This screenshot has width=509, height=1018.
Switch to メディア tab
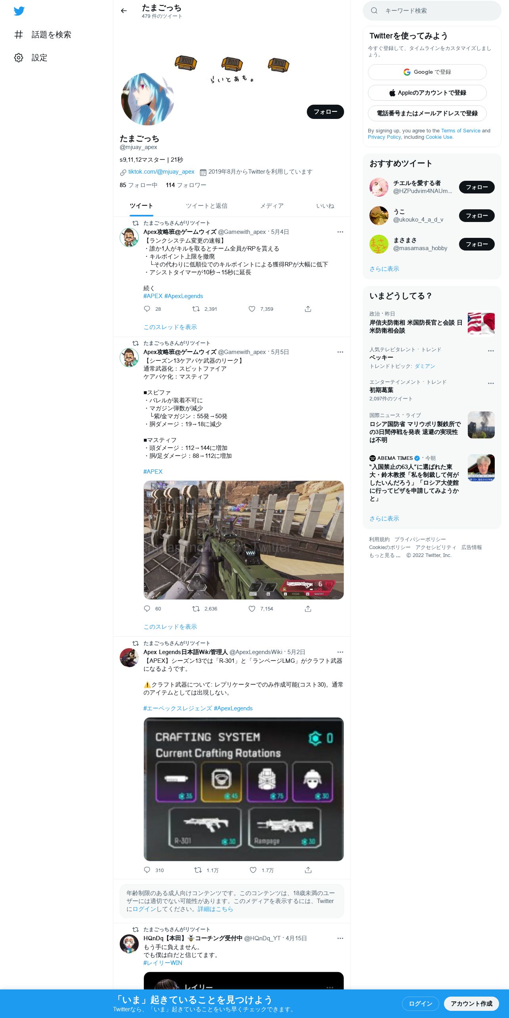(x=272, y=206)
